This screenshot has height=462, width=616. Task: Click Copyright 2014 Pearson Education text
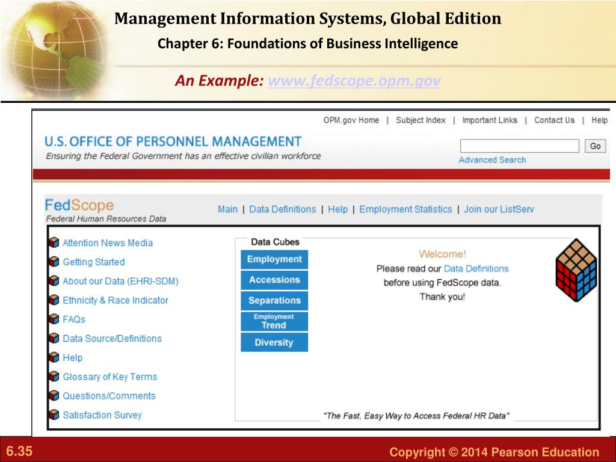494,452
